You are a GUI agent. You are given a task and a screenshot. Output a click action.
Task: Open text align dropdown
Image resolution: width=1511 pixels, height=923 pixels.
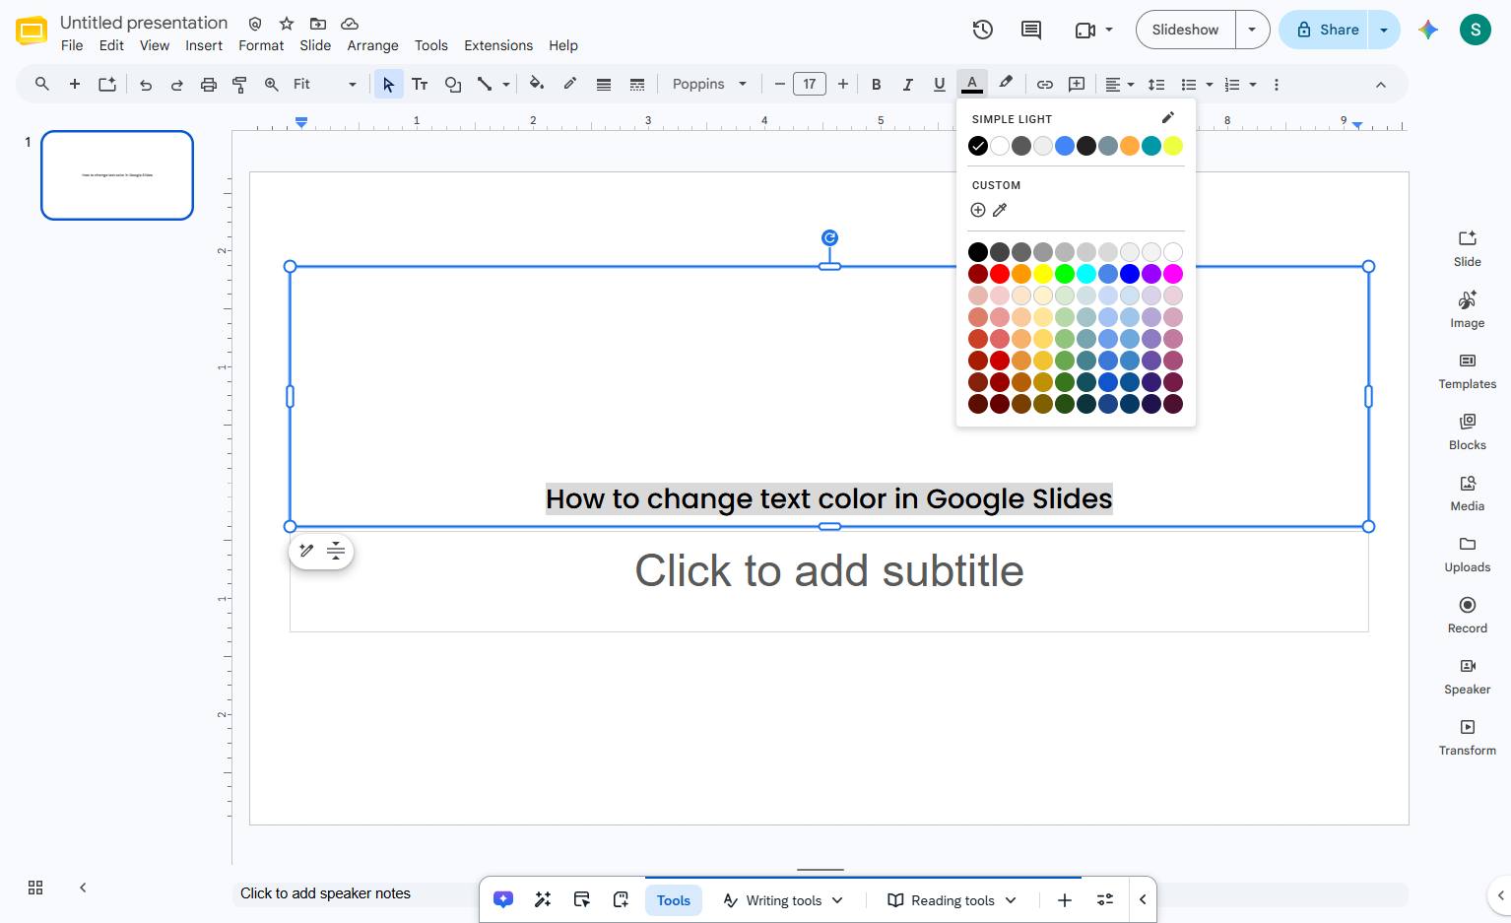point(1119,85)
